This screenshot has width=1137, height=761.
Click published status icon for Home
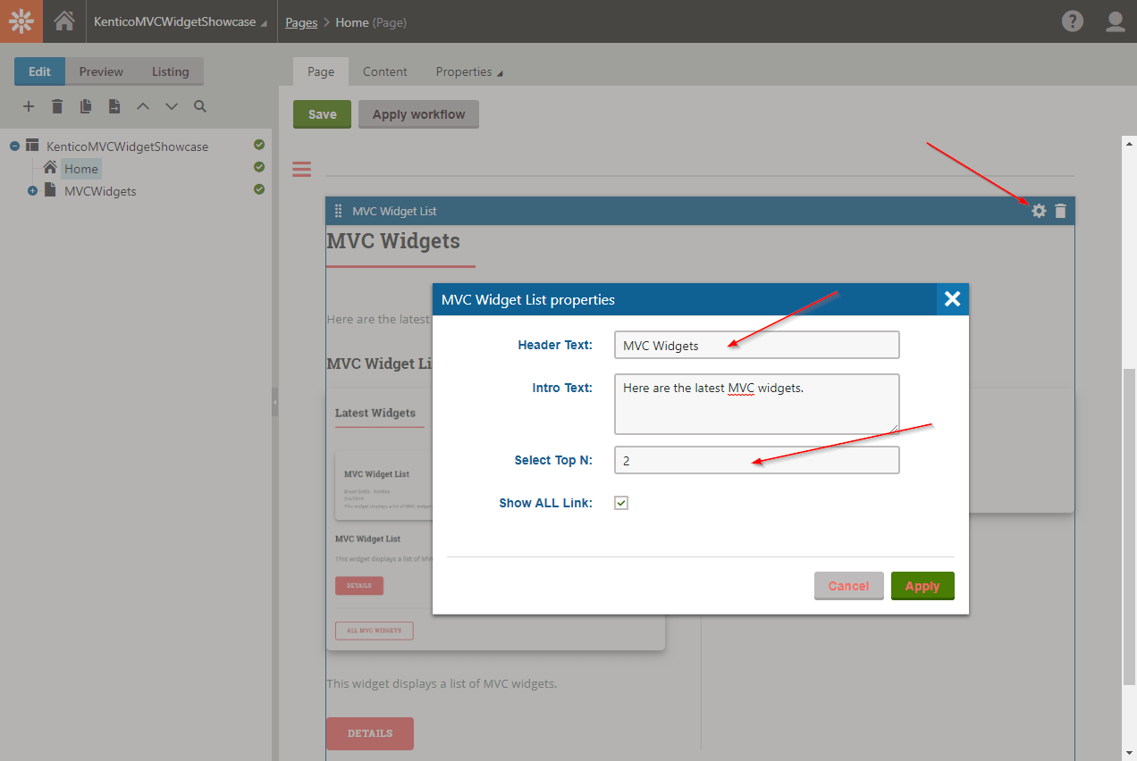[259, 167]
